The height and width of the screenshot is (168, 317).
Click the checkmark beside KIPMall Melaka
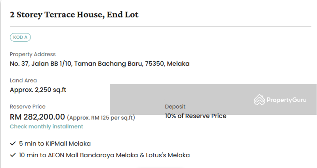click(x=13, y=143)
